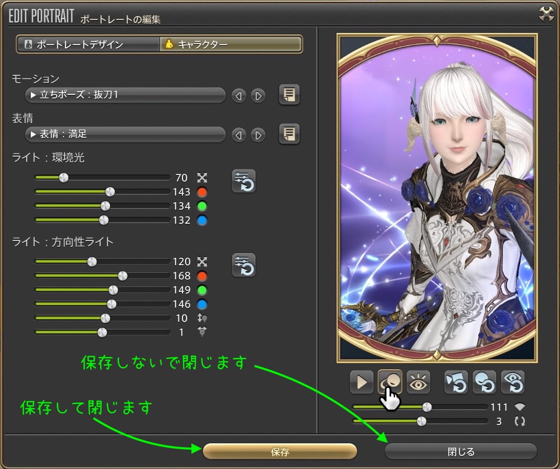Open the motion list next to 立ちポーズ
This screenshot has height=469, width=560.
click(289, 95)
